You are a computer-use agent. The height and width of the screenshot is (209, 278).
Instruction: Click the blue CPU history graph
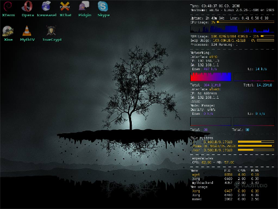[x=232, y=29]
